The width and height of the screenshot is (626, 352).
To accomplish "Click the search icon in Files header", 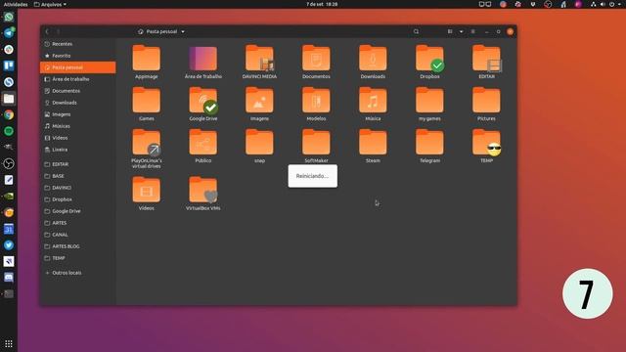I will tap(416, 31).
